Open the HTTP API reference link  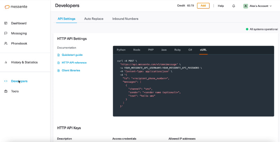point(74,63)
